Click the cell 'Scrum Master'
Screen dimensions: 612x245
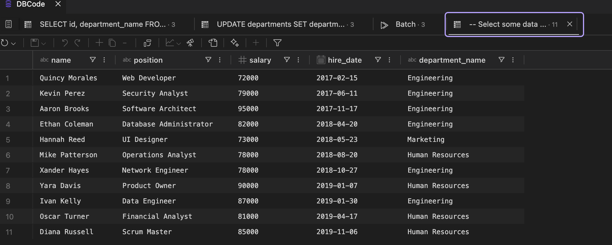click(147, 232)
